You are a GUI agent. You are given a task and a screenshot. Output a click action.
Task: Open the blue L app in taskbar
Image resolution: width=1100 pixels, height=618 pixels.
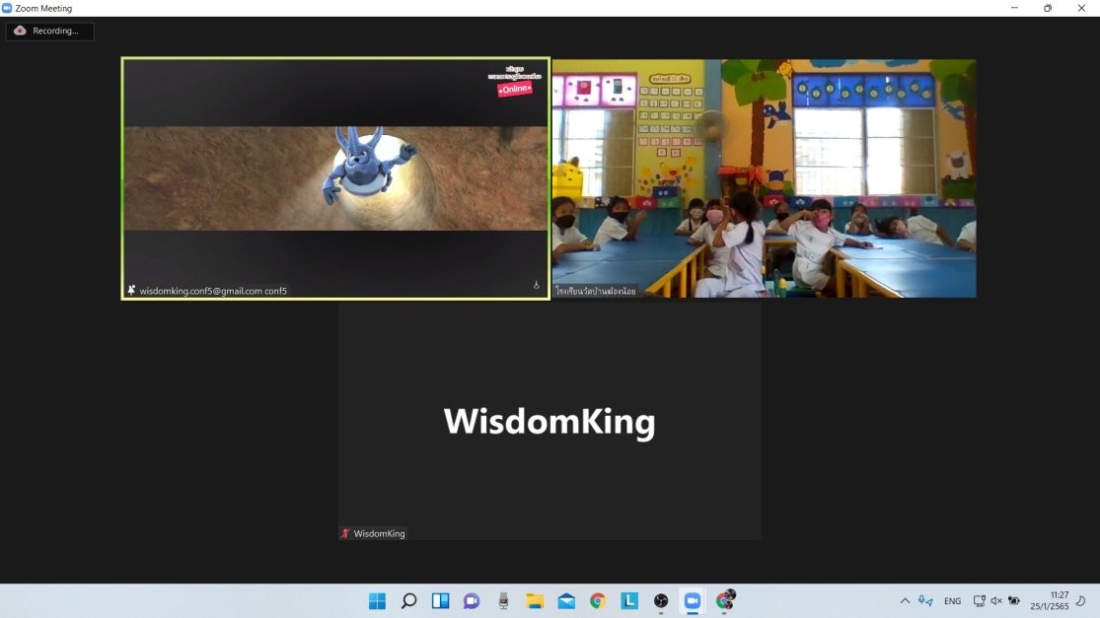click(629, 600)
